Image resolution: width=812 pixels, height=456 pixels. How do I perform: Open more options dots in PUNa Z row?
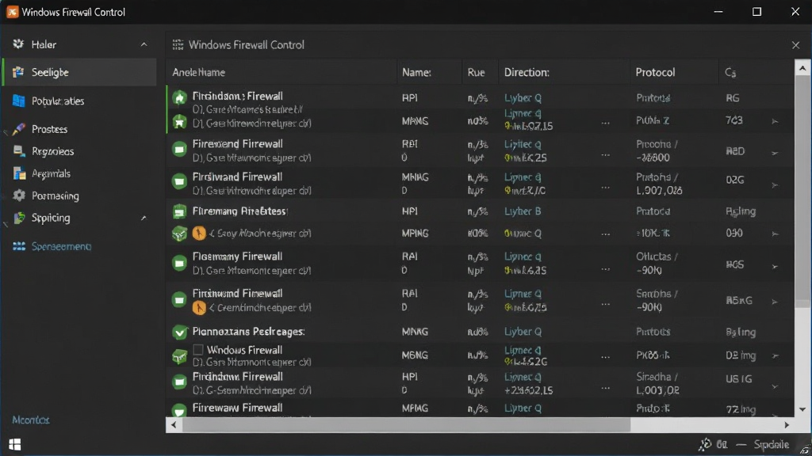(x=605, y=123)
